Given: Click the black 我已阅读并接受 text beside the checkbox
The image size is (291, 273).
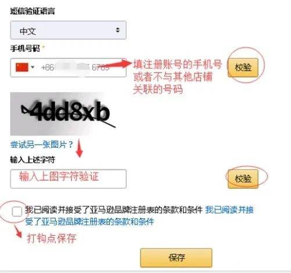Looking at the screenshot, I should pyautogui.click(x=49, y=210).
